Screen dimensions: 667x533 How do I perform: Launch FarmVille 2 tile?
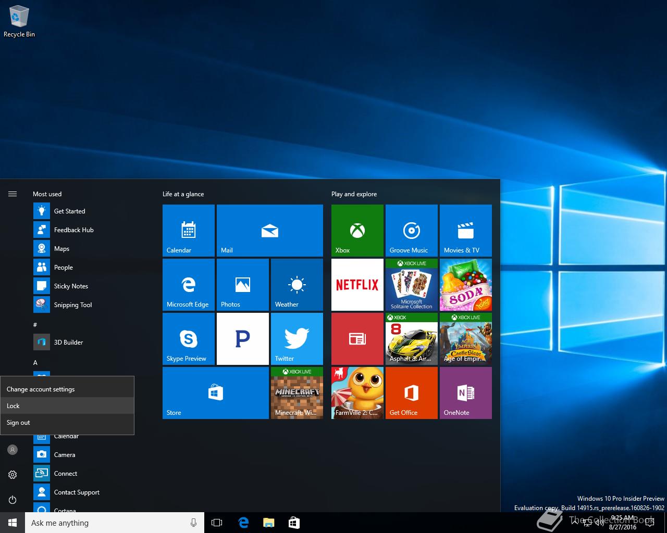(357, 393)
